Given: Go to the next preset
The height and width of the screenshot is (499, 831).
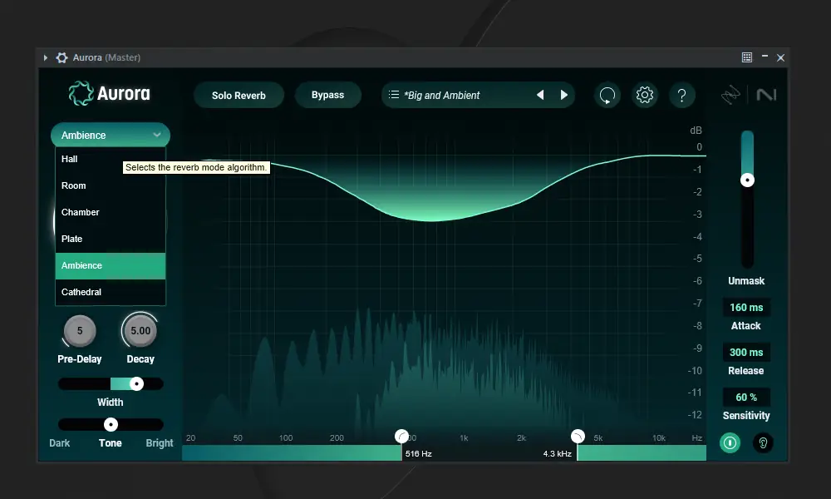Looking at the screenshot, I should click(x=564, y=95).
